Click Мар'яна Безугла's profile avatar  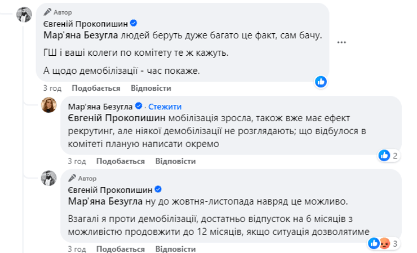tap(49, 105)
